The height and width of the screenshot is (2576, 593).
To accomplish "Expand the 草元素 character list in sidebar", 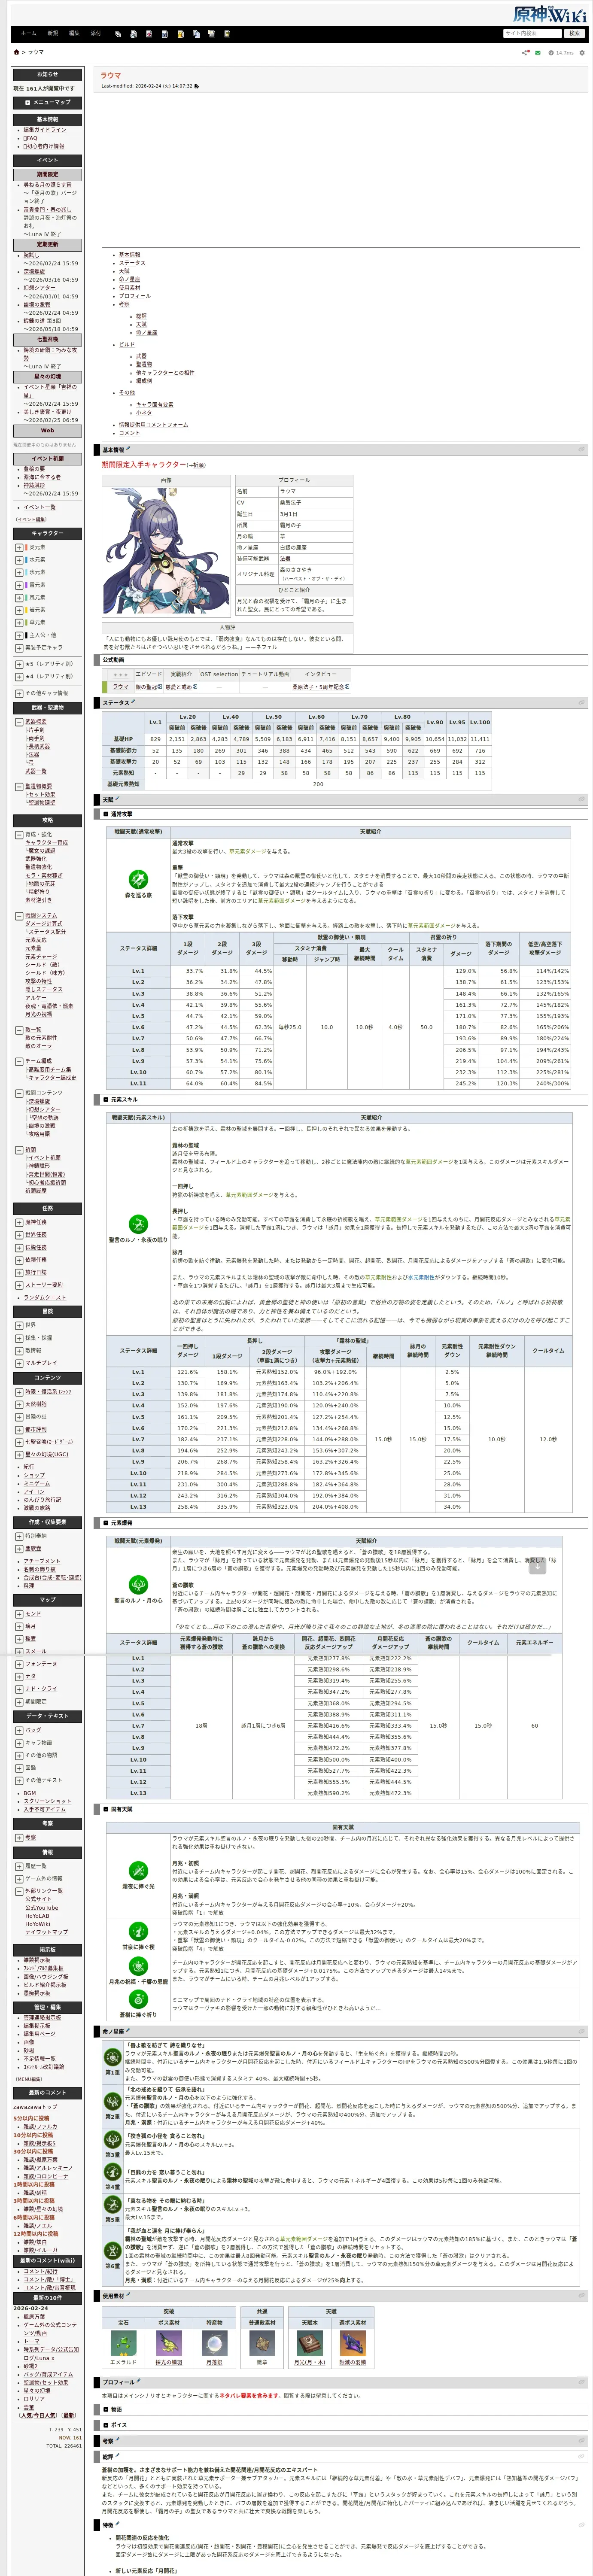I will pos(19,622).
